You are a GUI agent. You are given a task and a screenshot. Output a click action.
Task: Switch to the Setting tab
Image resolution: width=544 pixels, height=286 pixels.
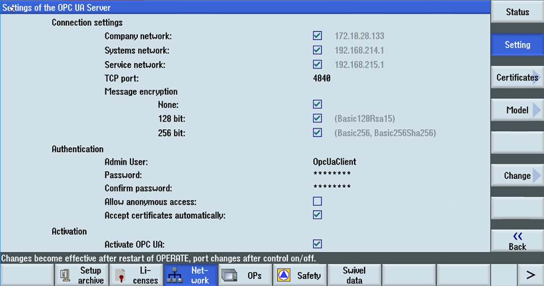point(517,44)
